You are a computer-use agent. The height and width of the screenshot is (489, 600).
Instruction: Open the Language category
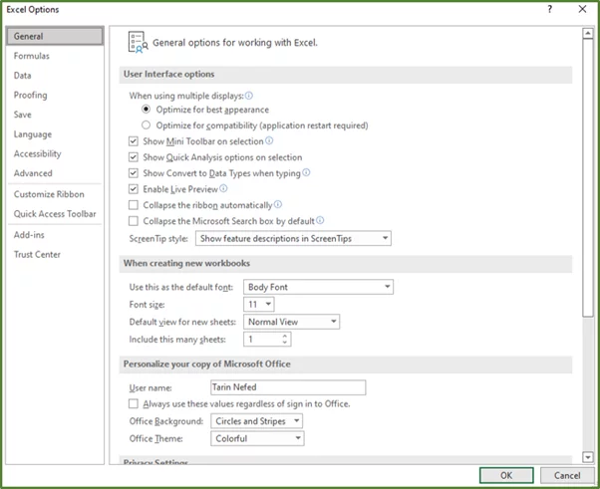(55, 134)
